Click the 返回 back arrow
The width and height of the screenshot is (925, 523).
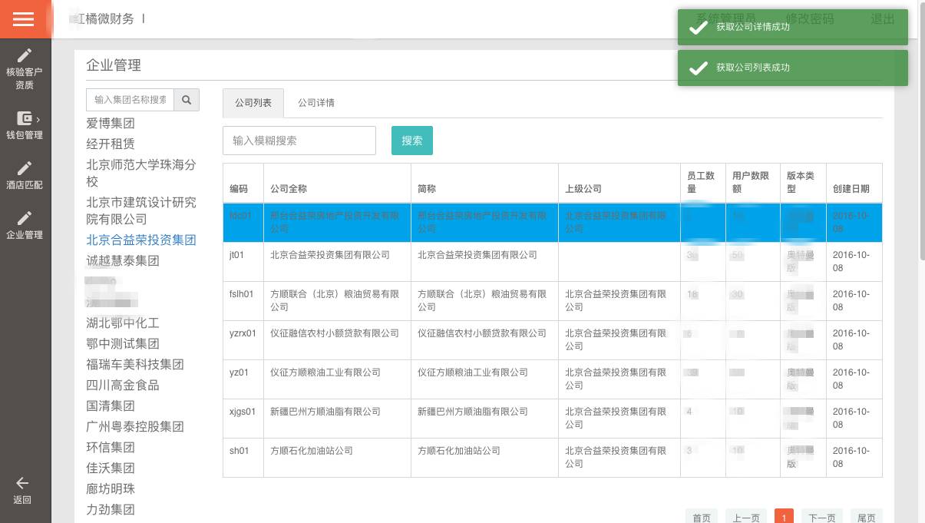tap(22, 491)
